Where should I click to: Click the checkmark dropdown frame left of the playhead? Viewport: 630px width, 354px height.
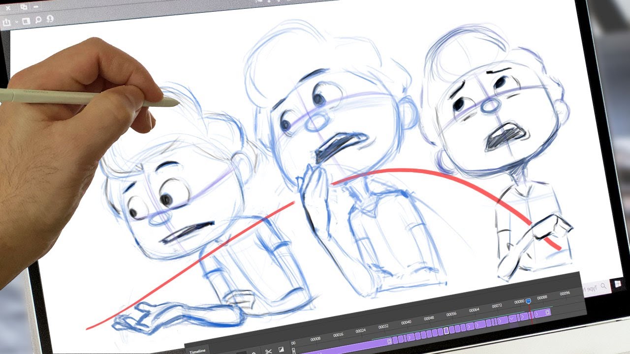pos(512,319)
